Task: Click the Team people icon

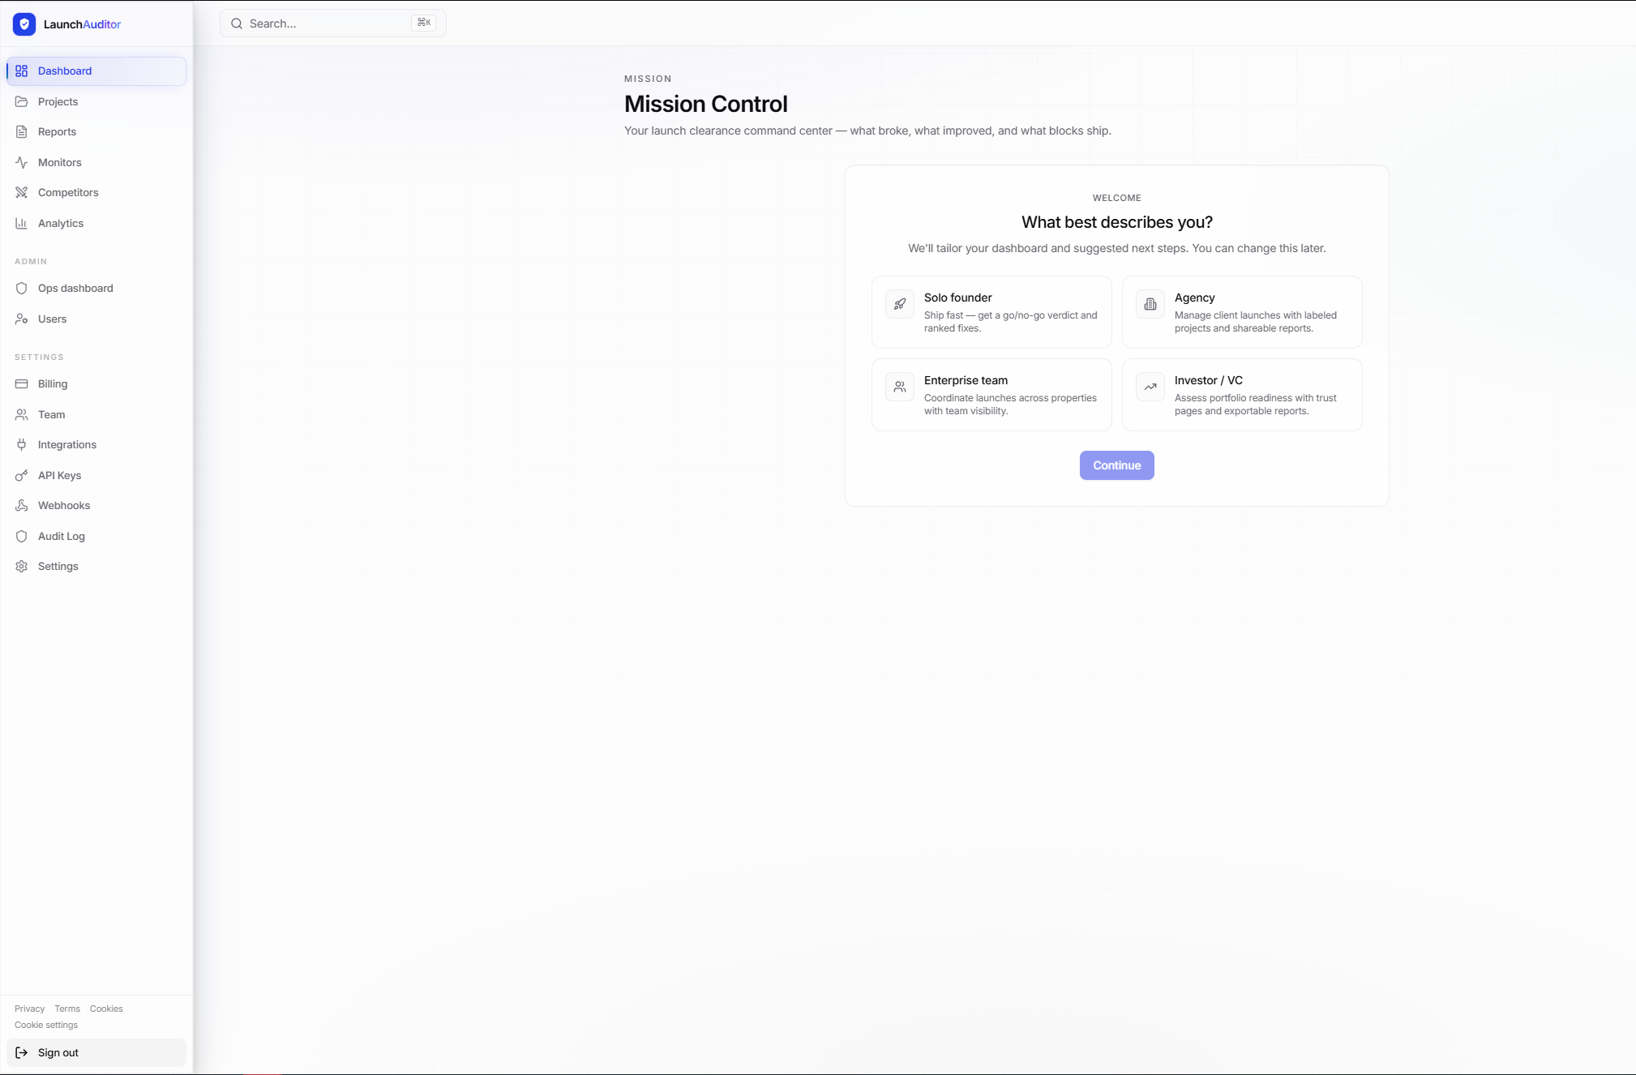Action: click(22, 415)
